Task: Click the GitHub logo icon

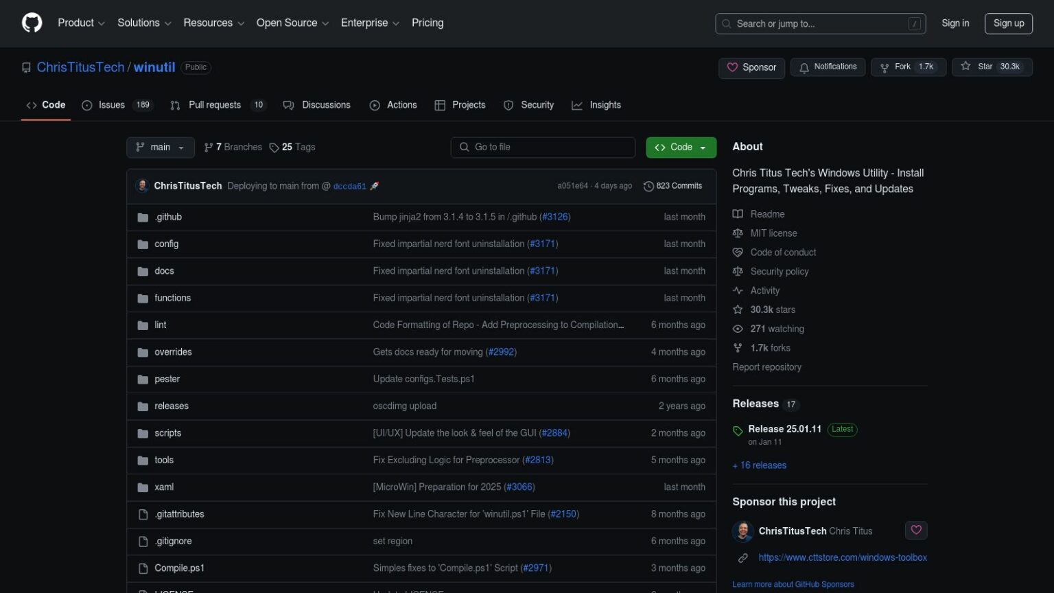Action: pyautogui.click(x=32, y=23)
